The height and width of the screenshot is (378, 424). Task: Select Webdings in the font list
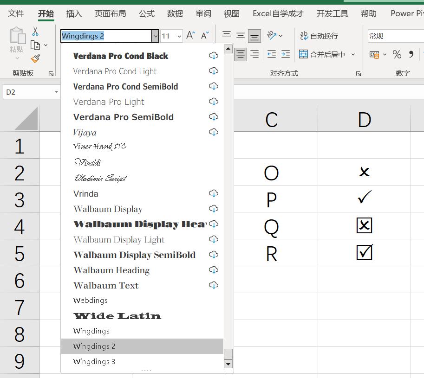91,301
